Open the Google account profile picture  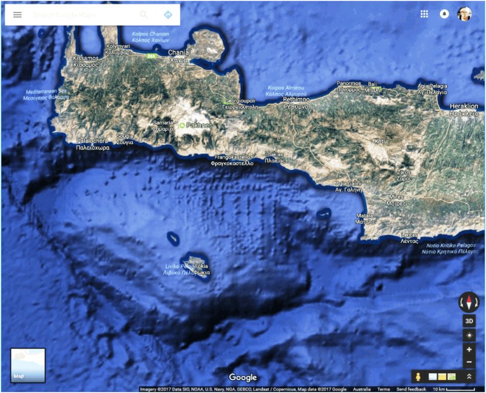465,14
